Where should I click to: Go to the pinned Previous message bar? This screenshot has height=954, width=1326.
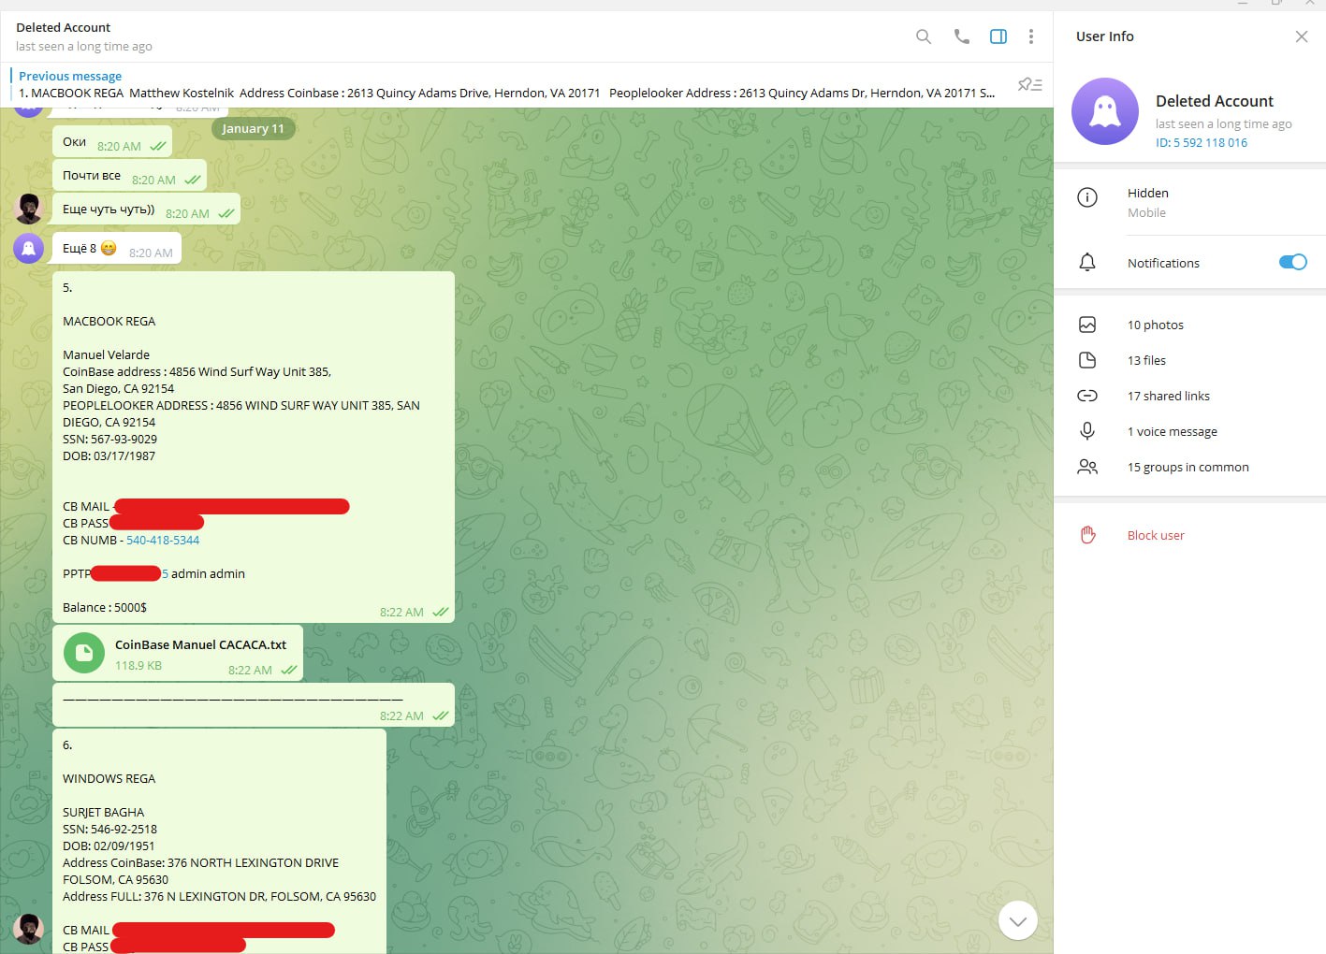[x=506, y=84]
